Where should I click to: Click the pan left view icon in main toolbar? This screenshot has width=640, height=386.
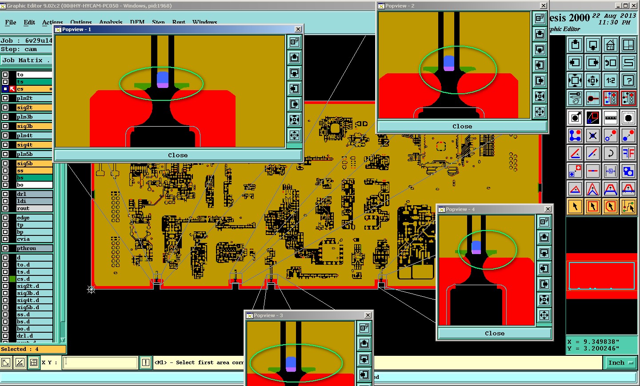click(575, 63)
